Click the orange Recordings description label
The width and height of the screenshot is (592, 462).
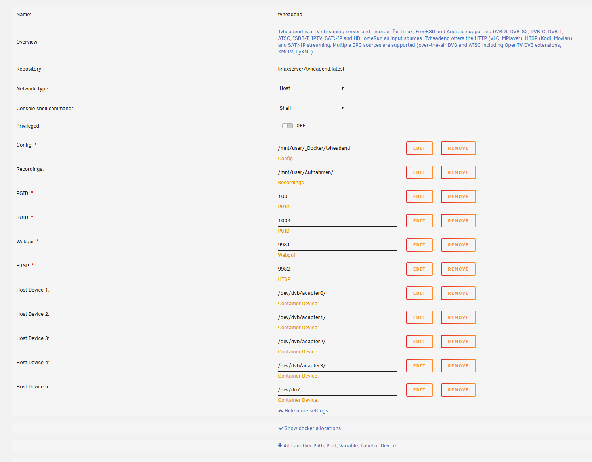(291, 183)
